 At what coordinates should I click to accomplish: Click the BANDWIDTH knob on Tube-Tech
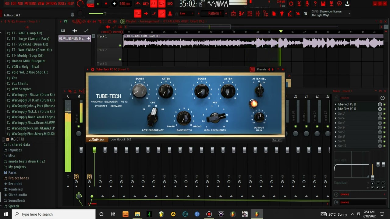pyautogui.click(x=184, y=118)
